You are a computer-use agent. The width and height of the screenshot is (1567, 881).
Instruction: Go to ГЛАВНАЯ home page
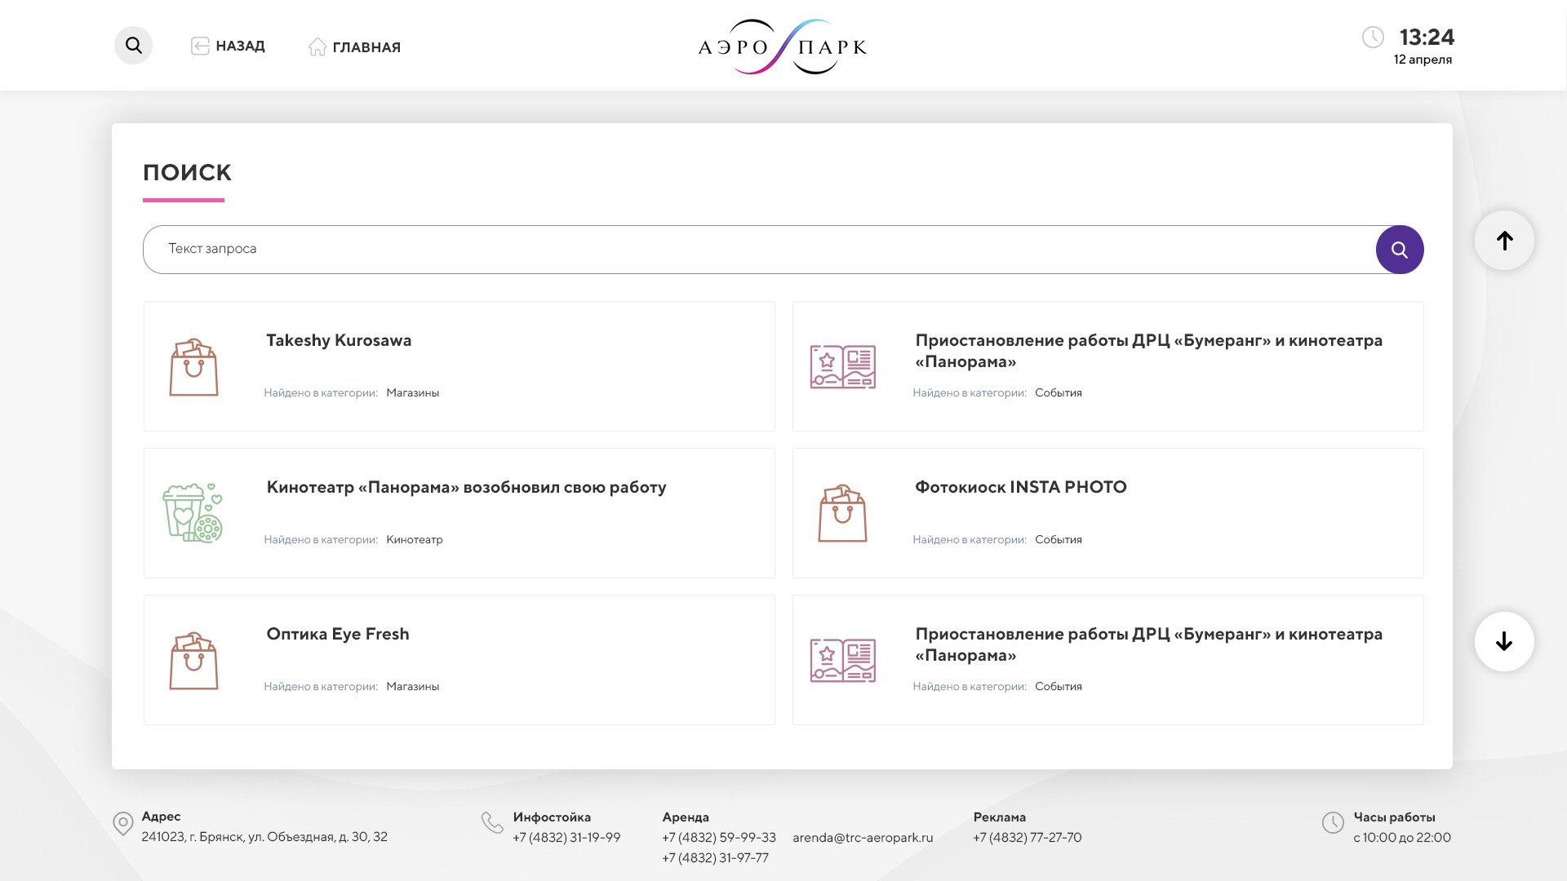tap(354, 47)
